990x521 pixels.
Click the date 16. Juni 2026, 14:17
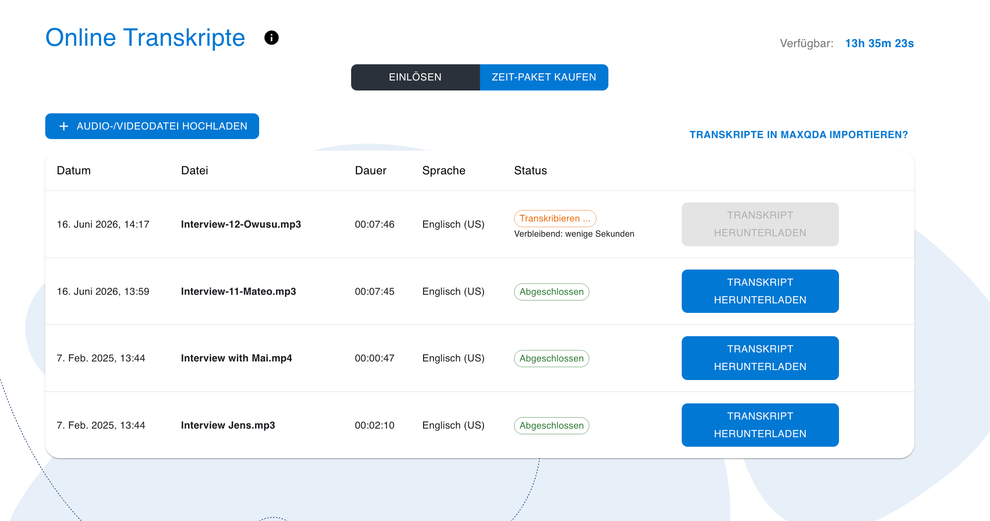pos(103,224)
